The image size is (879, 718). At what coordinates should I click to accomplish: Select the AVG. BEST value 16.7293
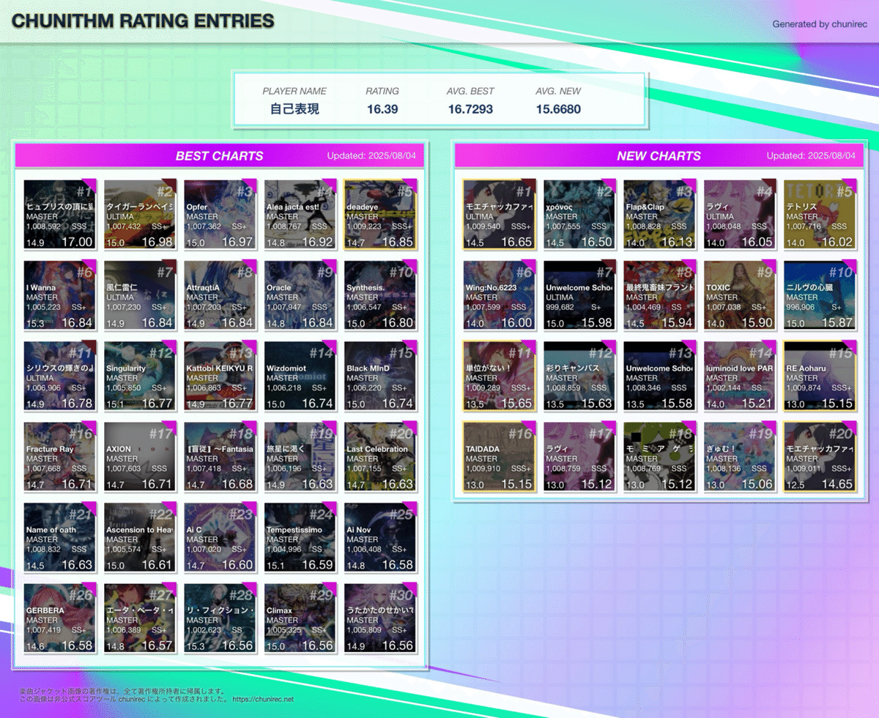[x=470, y=109]
